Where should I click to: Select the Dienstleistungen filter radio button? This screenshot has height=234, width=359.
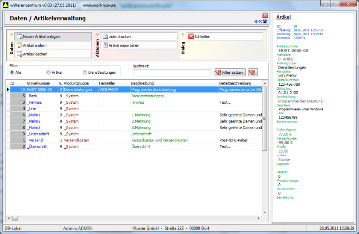85,73
